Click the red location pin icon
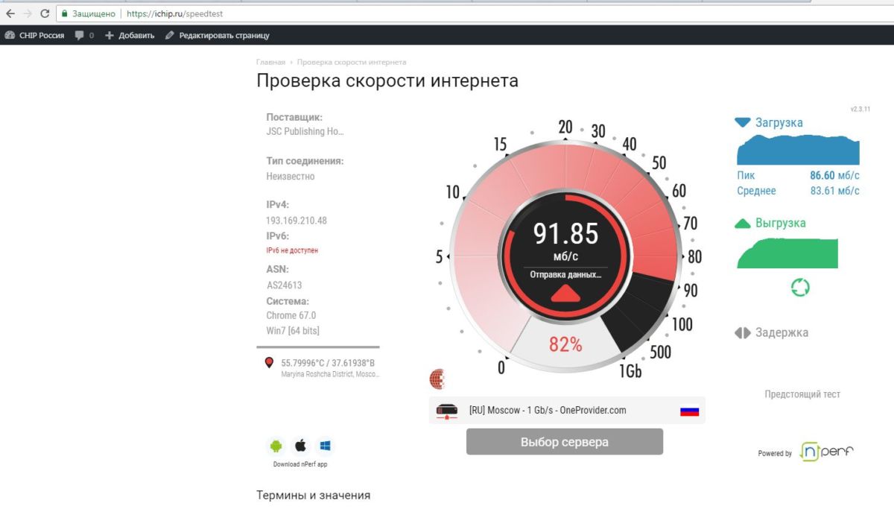 point(269,363)
